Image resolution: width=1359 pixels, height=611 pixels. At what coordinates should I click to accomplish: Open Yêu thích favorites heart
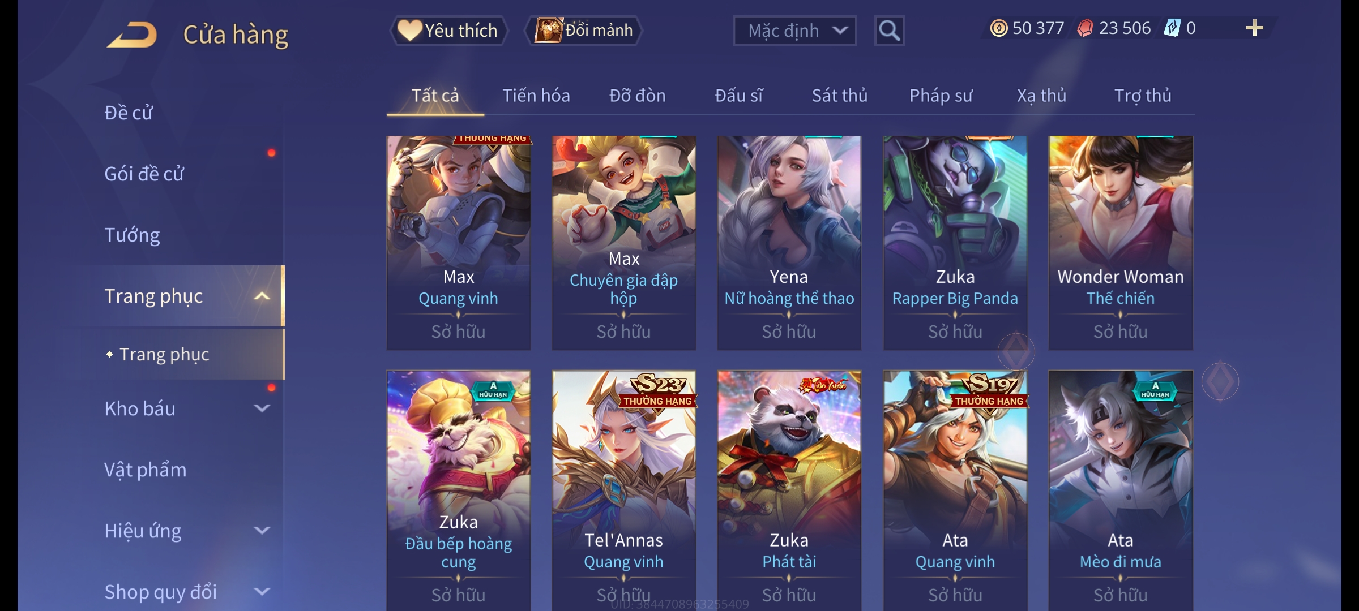point(448,31)
